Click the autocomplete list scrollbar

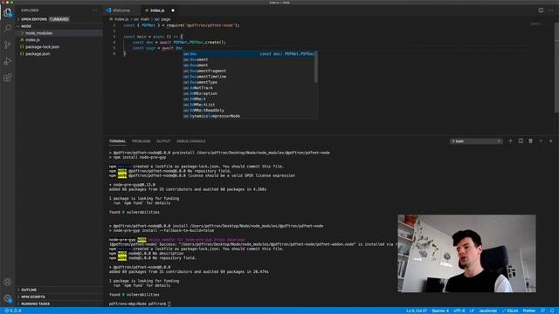(x=316, y=67)
